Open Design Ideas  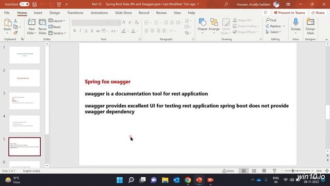click(310, 26)
